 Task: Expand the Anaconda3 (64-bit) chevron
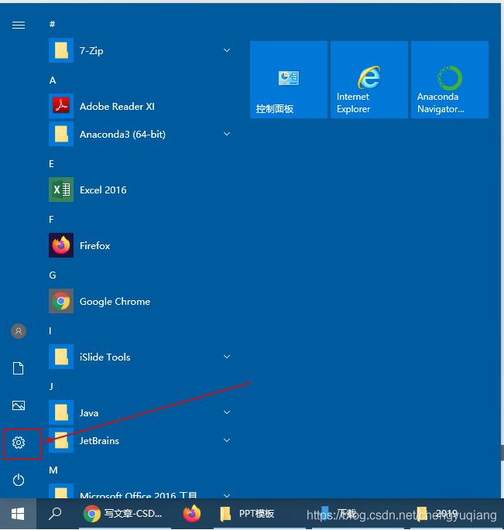(x=227, y=134)
